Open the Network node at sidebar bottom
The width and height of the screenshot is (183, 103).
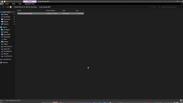[5, 63]
